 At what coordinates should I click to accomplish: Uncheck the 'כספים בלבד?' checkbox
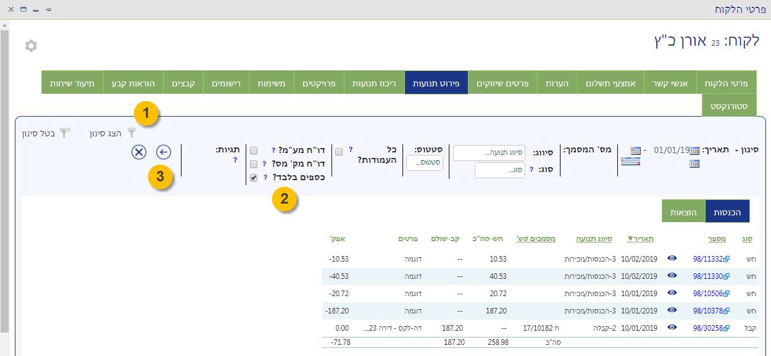pos(254,178)
